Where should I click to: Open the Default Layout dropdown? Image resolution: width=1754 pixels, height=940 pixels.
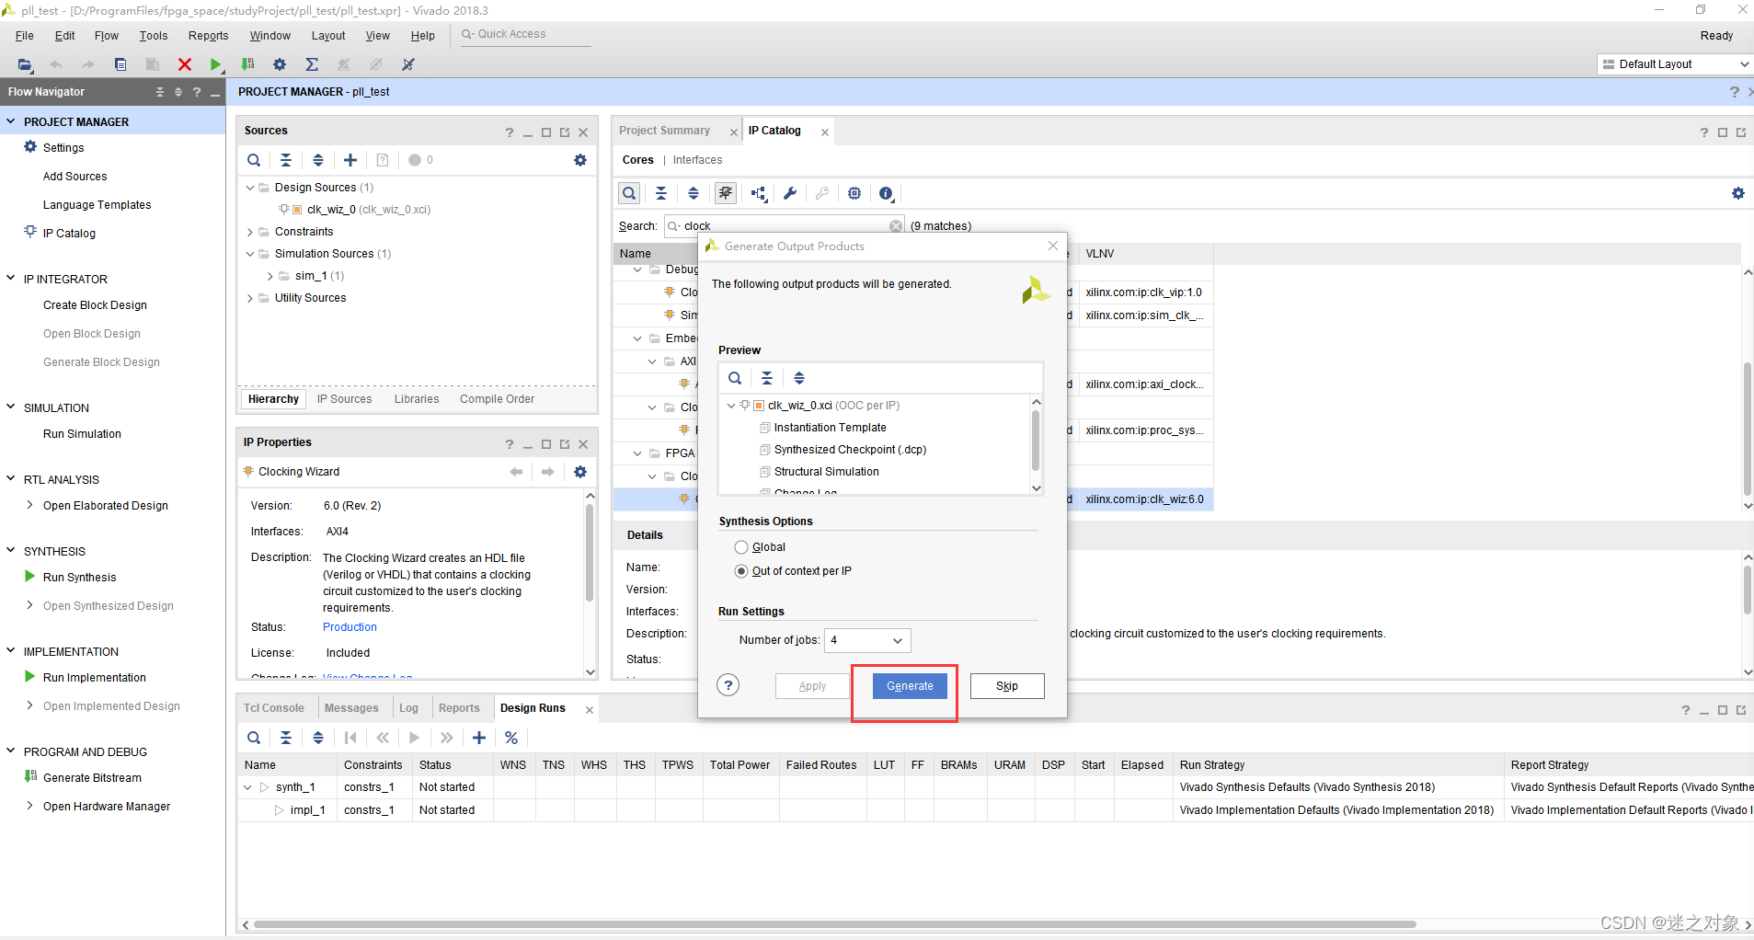coord(1674,64)
